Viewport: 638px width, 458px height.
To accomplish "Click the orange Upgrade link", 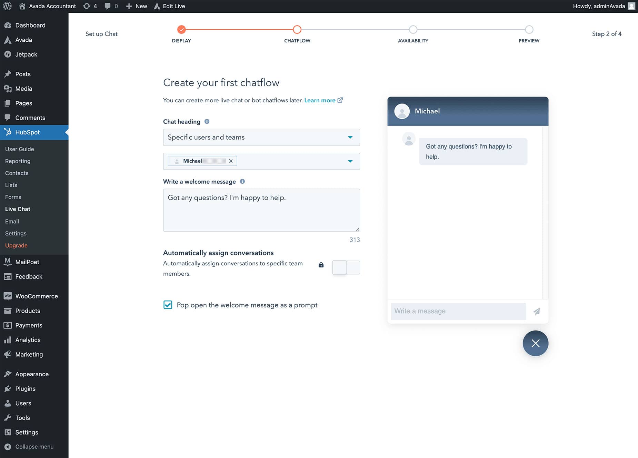I will (16, 245).
